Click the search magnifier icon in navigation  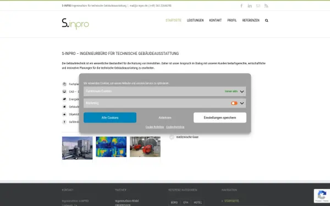click(267, 20)
